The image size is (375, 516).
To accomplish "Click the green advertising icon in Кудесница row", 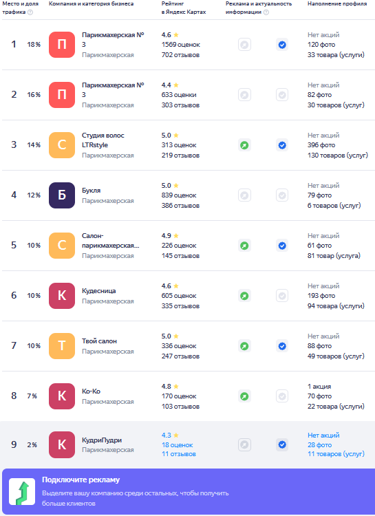I will pos(244,296).
